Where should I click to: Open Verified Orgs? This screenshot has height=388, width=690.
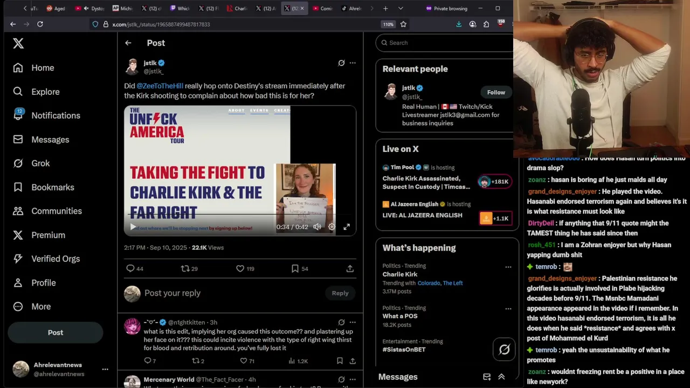[x=46, y=259]
